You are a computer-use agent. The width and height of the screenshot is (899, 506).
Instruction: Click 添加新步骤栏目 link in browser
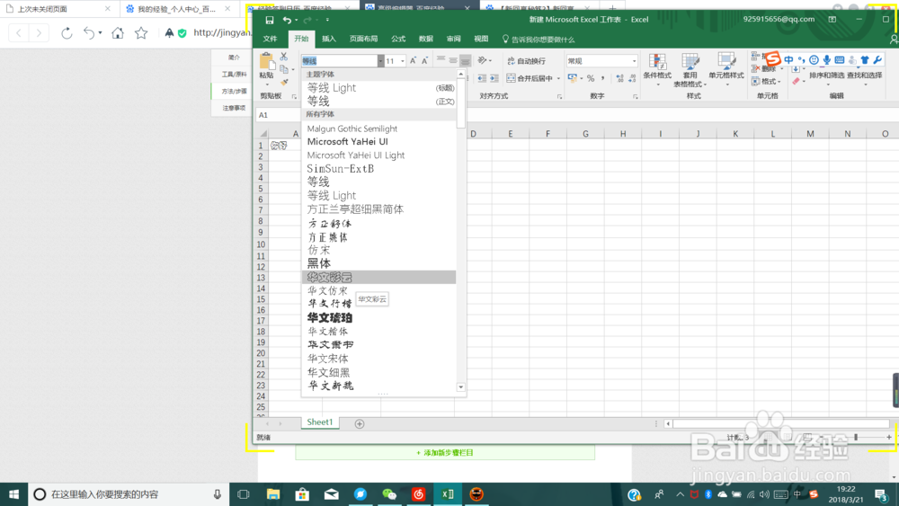[445, 453]
